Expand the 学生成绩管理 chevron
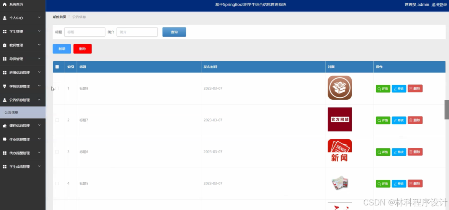 [x=39, y=166]
